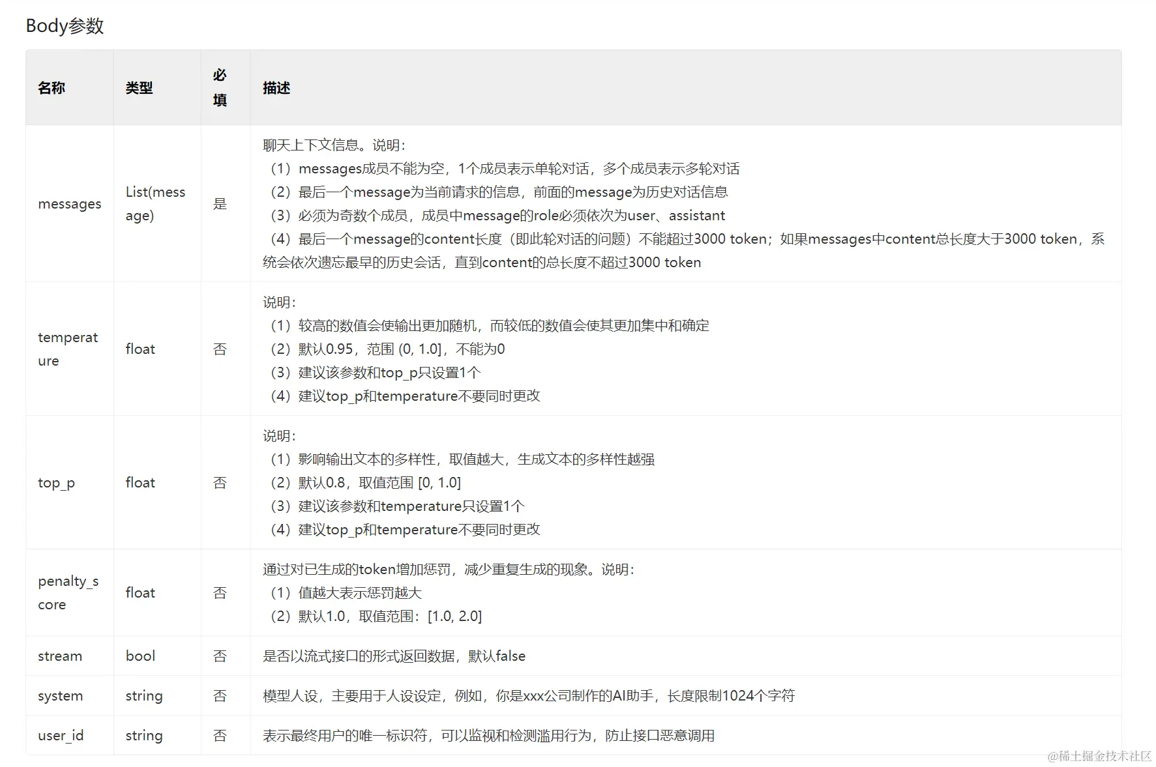
Task: Click the penalty_score default value description text
Action: click(372, 616)
